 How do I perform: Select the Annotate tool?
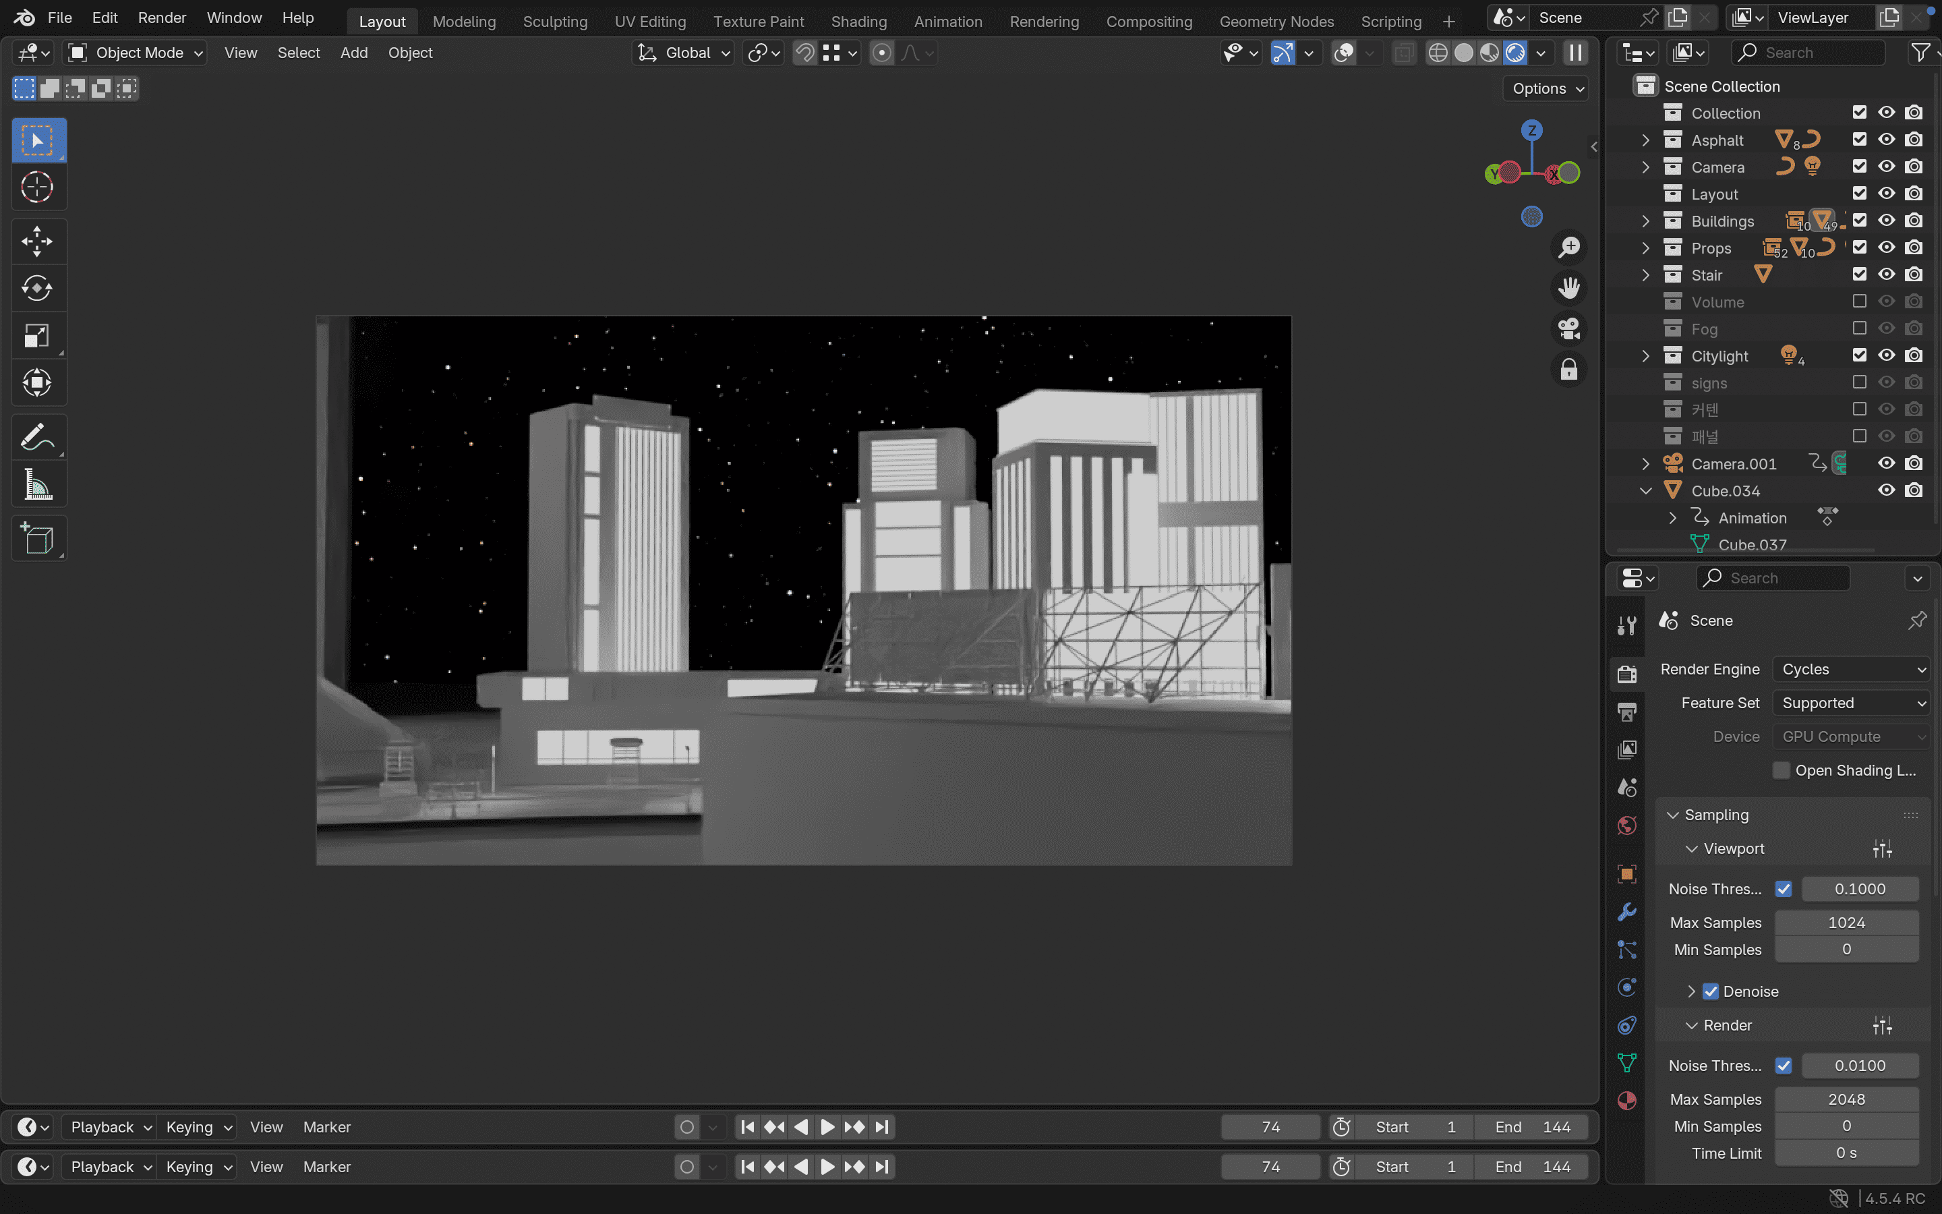(x=37, y=438)
